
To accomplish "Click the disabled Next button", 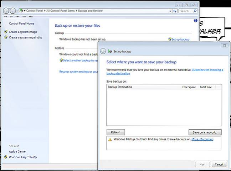I will [x=202, y=164].
